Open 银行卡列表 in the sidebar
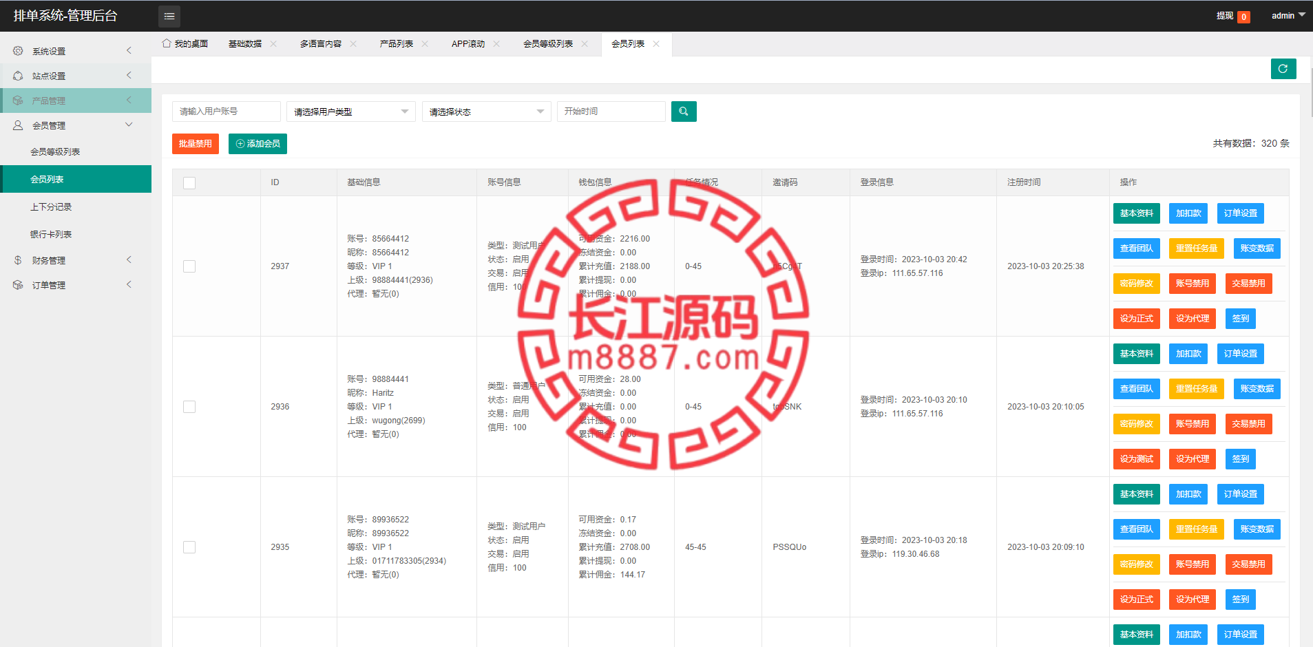 76,234
